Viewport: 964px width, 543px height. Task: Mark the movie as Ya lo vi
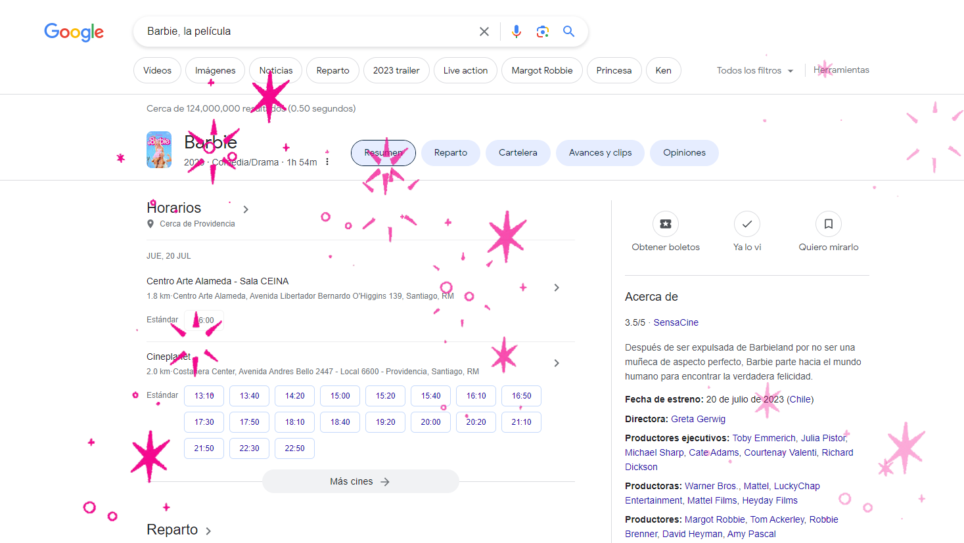(x=747, y=224)
